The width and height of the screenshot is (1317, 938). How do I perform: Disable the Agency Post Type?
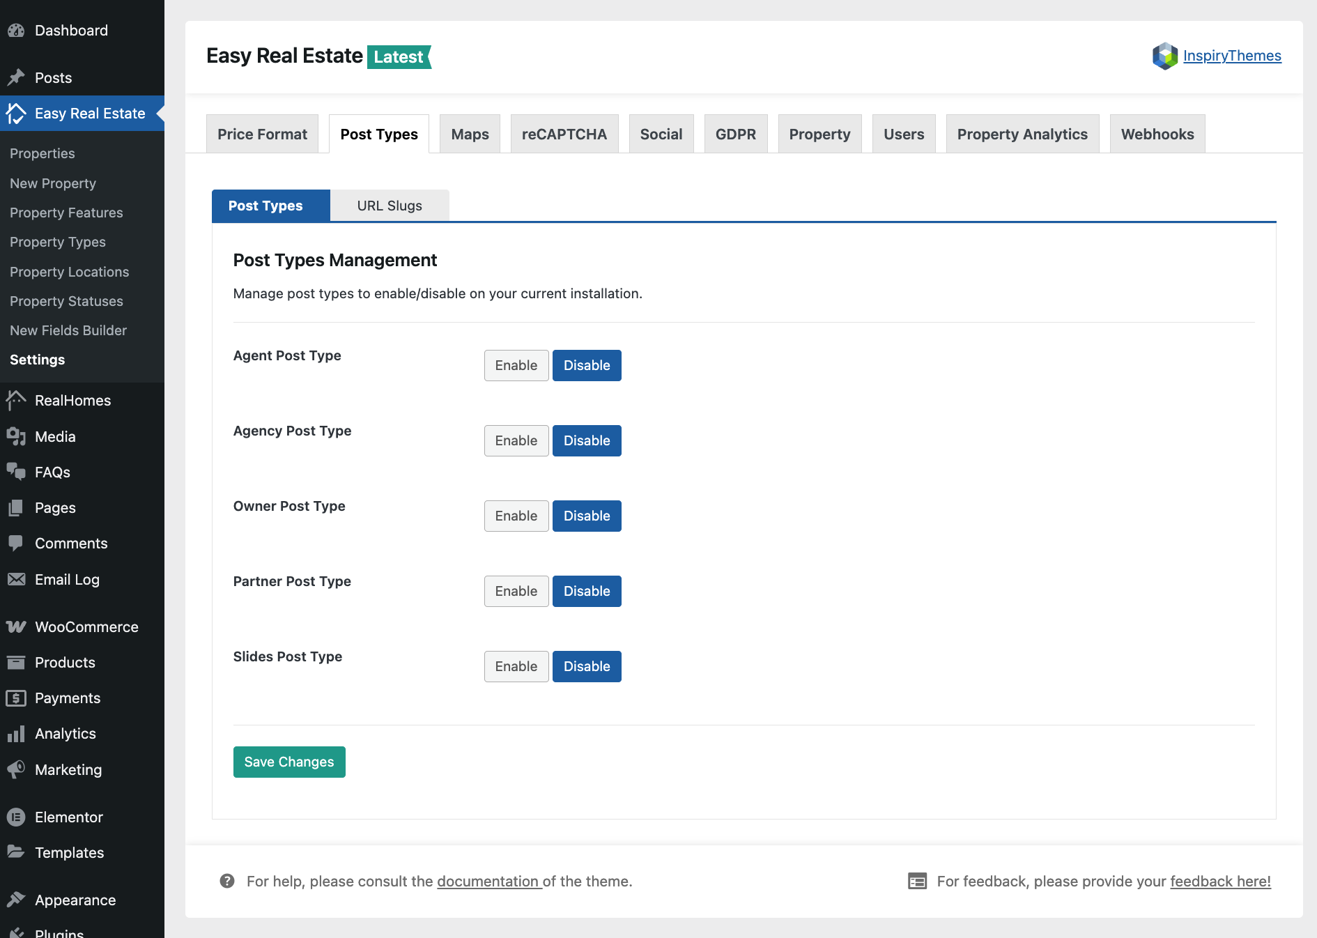coord(587,440)
